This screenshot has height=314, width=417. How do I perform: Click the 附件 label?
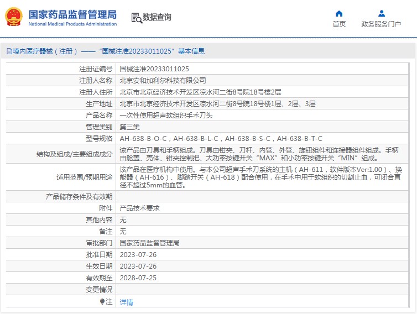[x=106, y=208]
